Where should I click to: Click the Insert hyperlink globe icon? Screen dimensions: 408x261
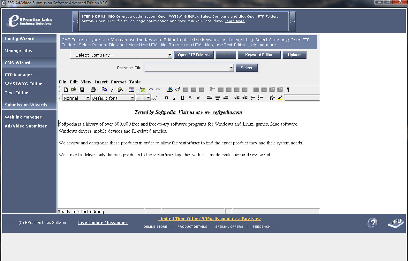coord(170,90)
